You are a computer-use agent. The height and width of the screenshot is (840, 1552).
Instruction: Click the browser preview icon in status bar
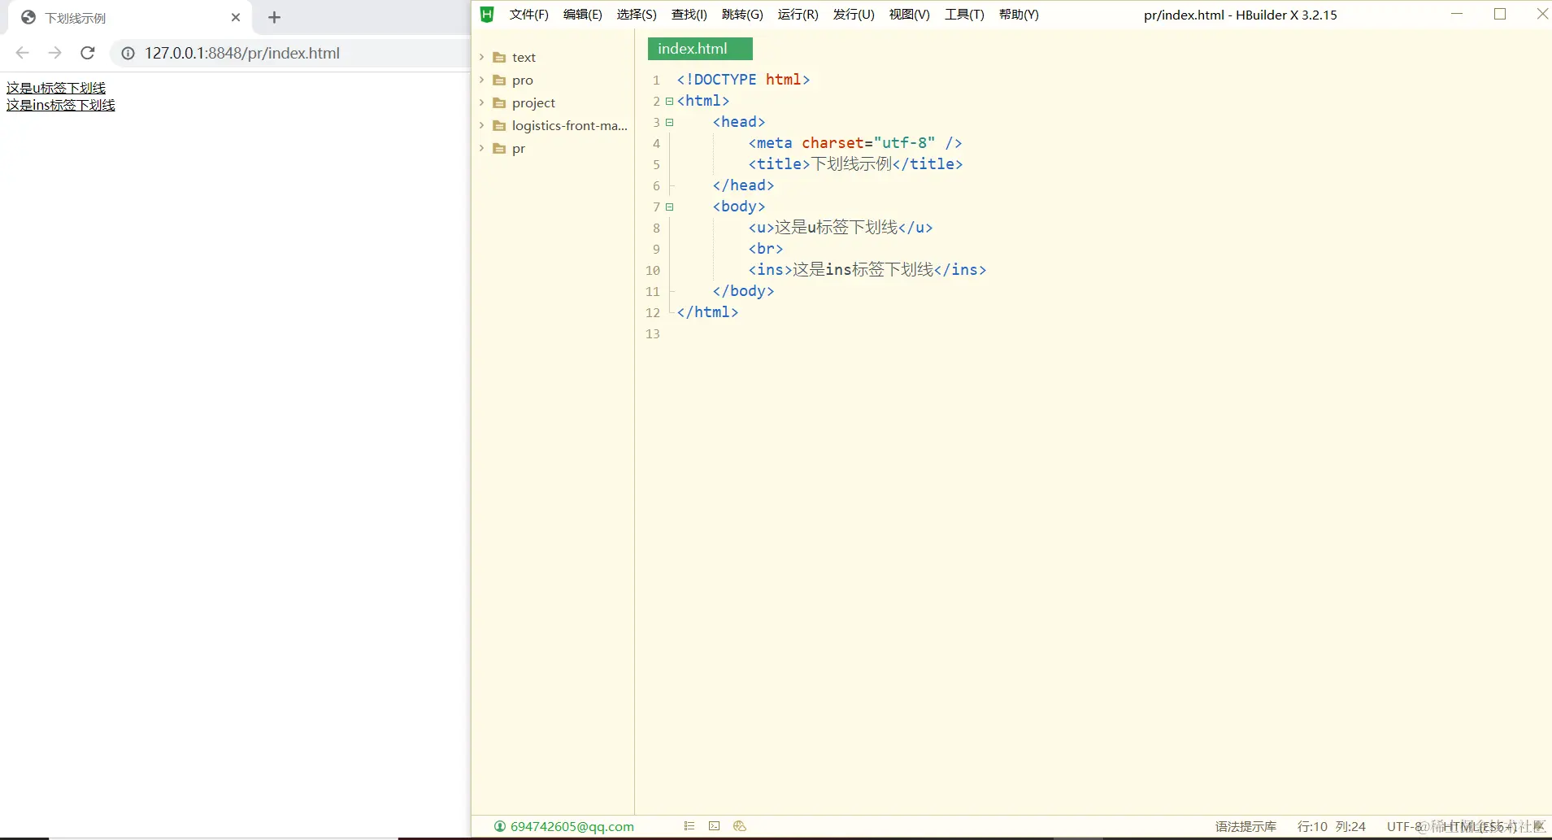[x=740, y=826]
